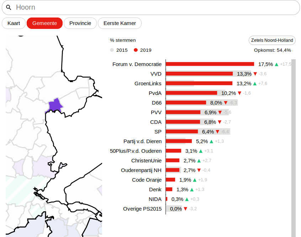Select the active Gemeente tab
The width and height of the screenshot is (301, 237).
point(44,23)
